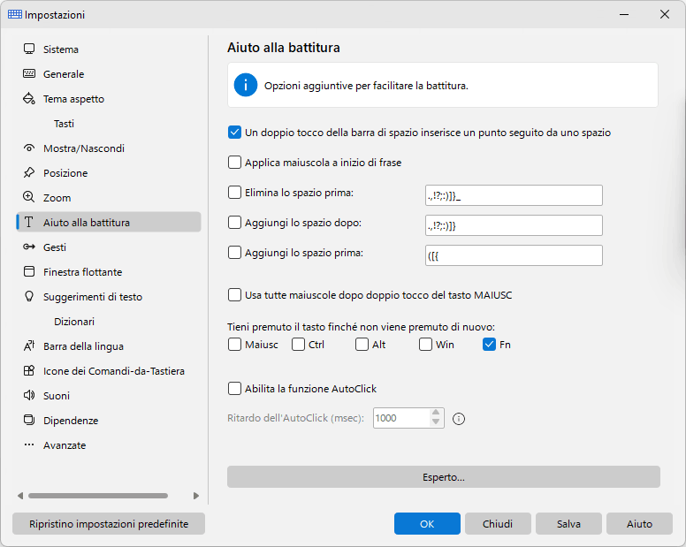Click the Esperto... button
This screenshot has height=547, width=686.
[444, 476]
